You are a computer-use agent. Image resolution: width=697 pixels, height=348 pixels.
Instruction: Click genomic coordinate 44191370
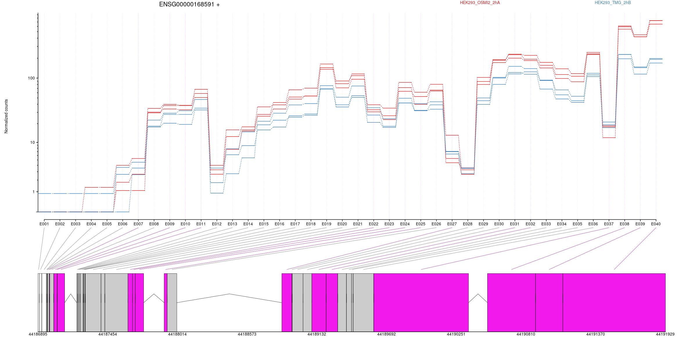[596, 334]
